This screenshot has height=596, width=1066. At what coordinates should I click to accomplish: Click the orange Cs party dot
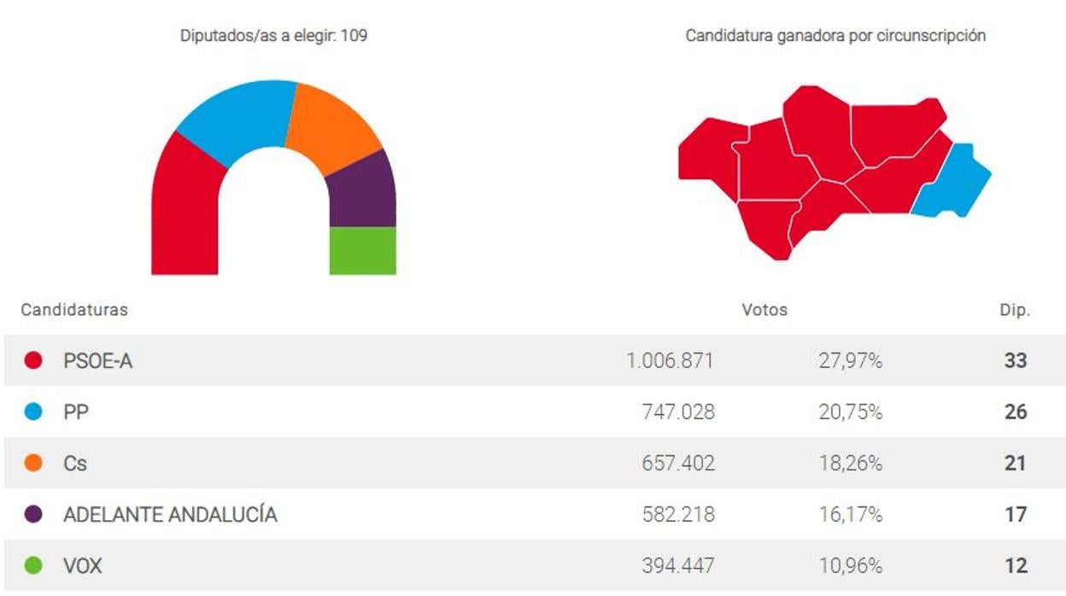[x=34, y=464]
